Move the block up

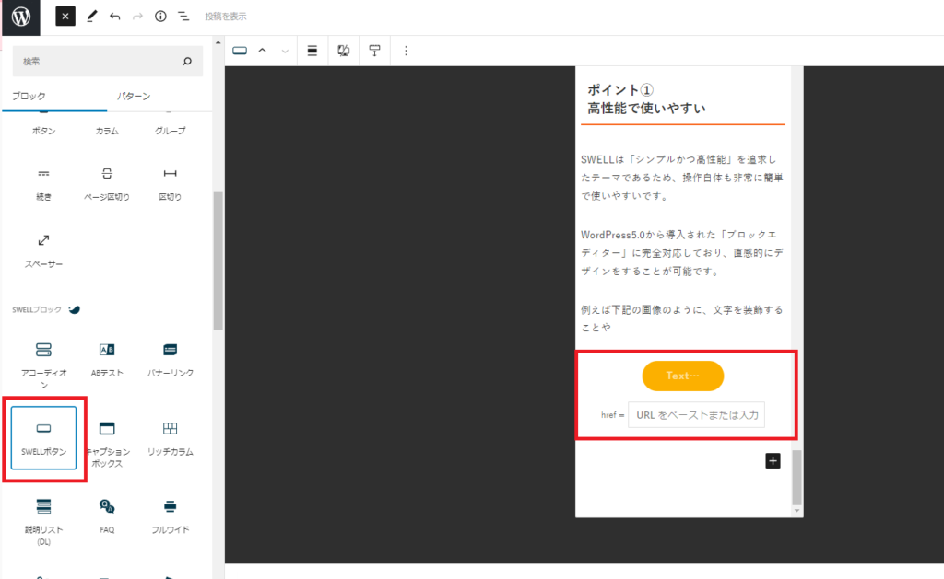coord(263,51)
